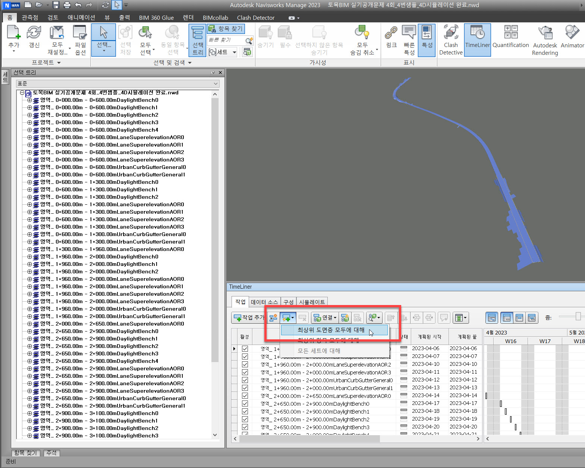Toggle the TimeLiner window button
Screen dimensions: 585x468
(477, 40)
